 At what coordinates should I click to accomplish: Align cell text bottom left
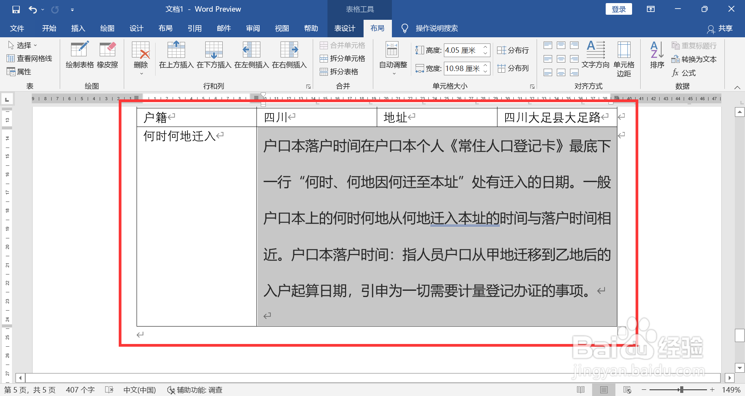[548, 73]
